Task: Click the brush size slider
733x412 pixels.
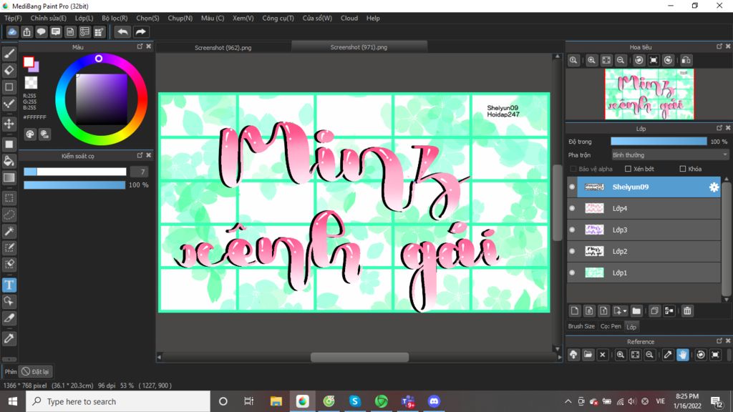Action: [x=74, y=172]
